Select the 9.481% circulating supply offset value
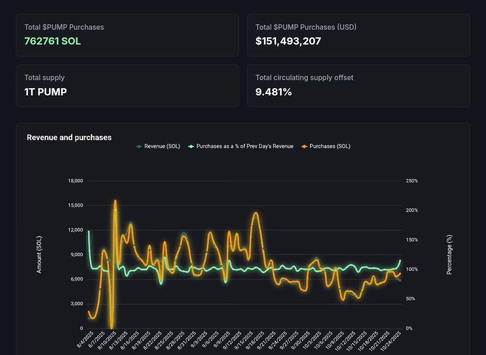Screen dimensions: 486x355 [273, 92]
